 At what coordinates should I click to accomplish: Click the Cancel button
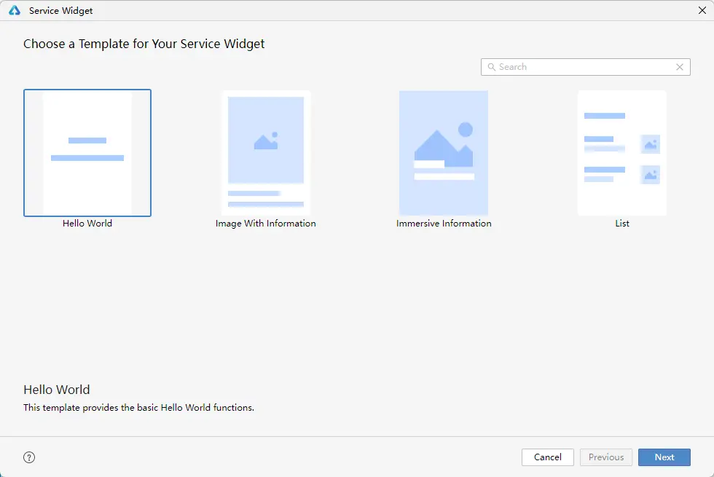pyautogui.click(x=548, y=457)
